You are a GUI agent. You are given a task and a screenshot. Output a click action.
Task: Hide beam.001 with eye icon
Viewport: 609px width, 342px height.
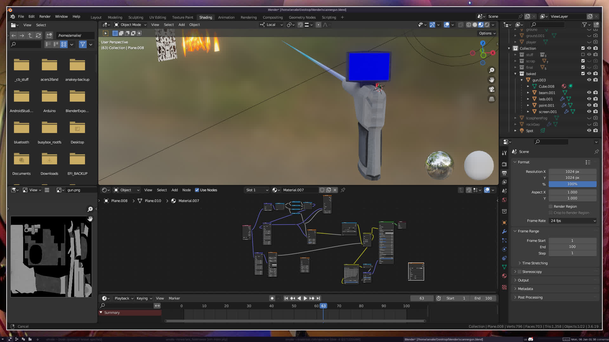[x=589, y=92]
